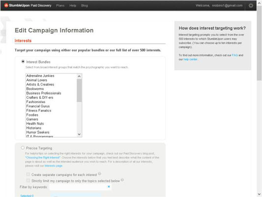Enable Create separate campaigns for each interest

(28, 174)
